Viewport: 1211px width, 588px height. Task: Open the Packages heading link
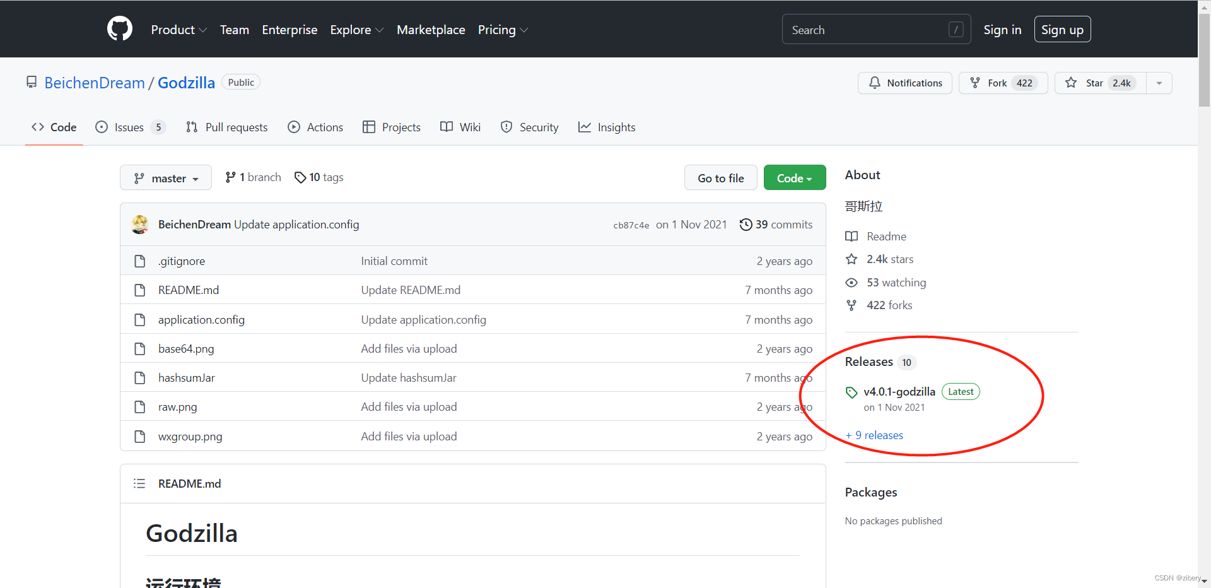coord(871,492)
